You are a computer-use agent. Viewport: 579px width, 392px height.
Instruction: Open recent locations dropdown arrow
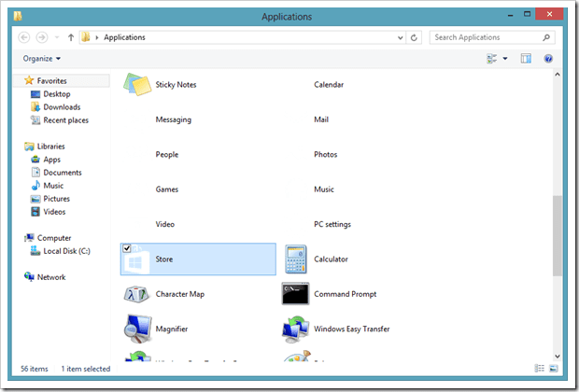point(56,37)
